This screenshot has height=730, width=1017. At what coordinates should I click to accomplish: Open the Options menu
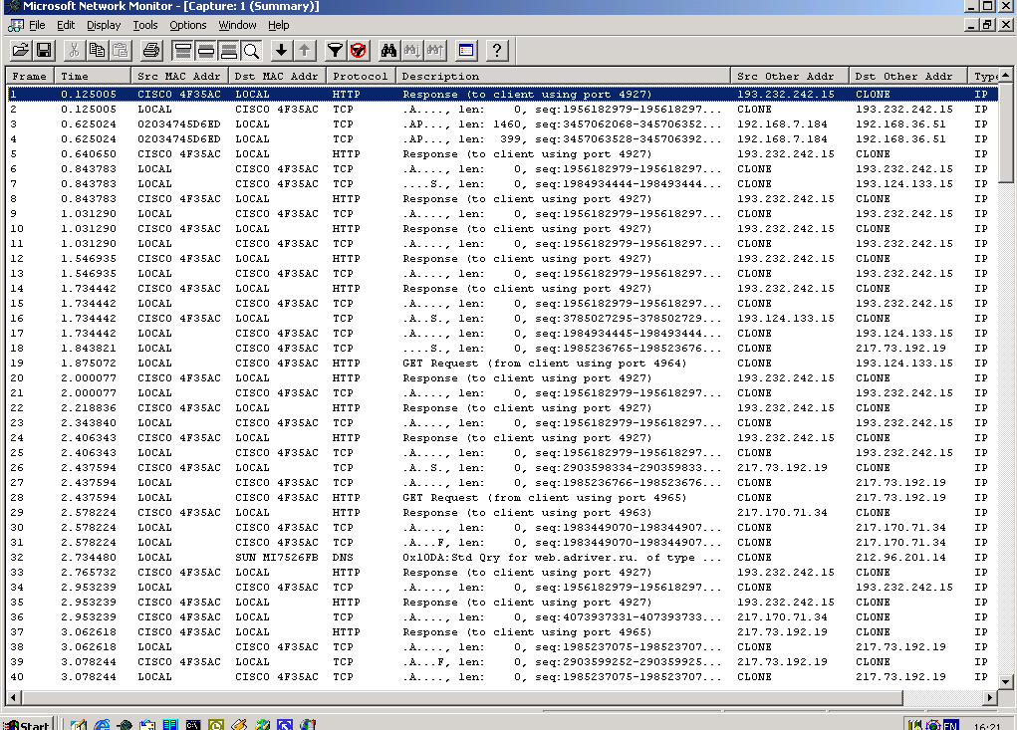point(188,25)
